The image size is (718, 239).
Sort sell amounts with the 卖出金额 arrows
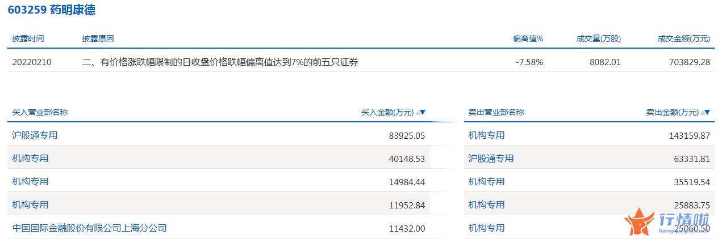pyautogui.click(x=706, y=112)
